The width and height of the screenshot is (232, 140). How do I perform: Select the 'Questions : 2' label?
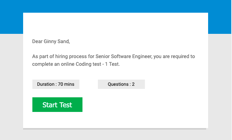coord(121,84)
